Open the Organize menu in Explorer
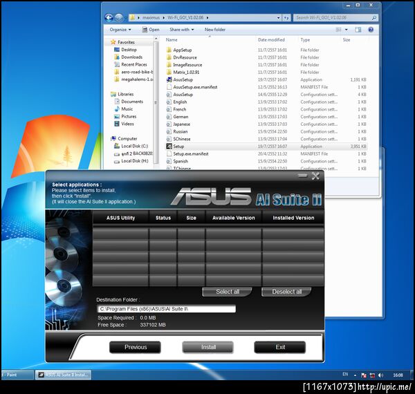 [120, 30]
